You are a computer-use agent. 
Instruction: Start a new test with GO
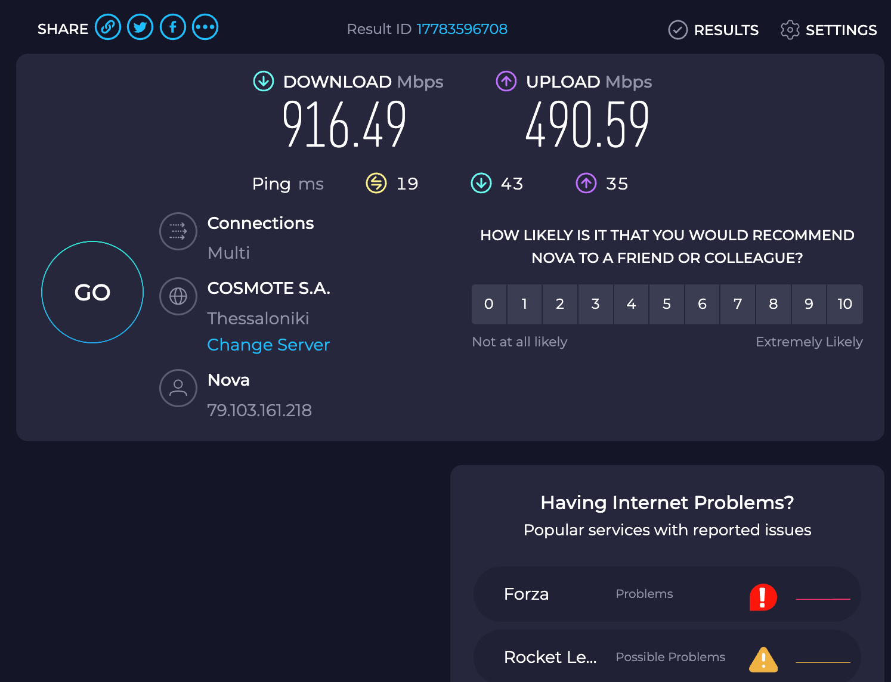click(x=92, y=292)
